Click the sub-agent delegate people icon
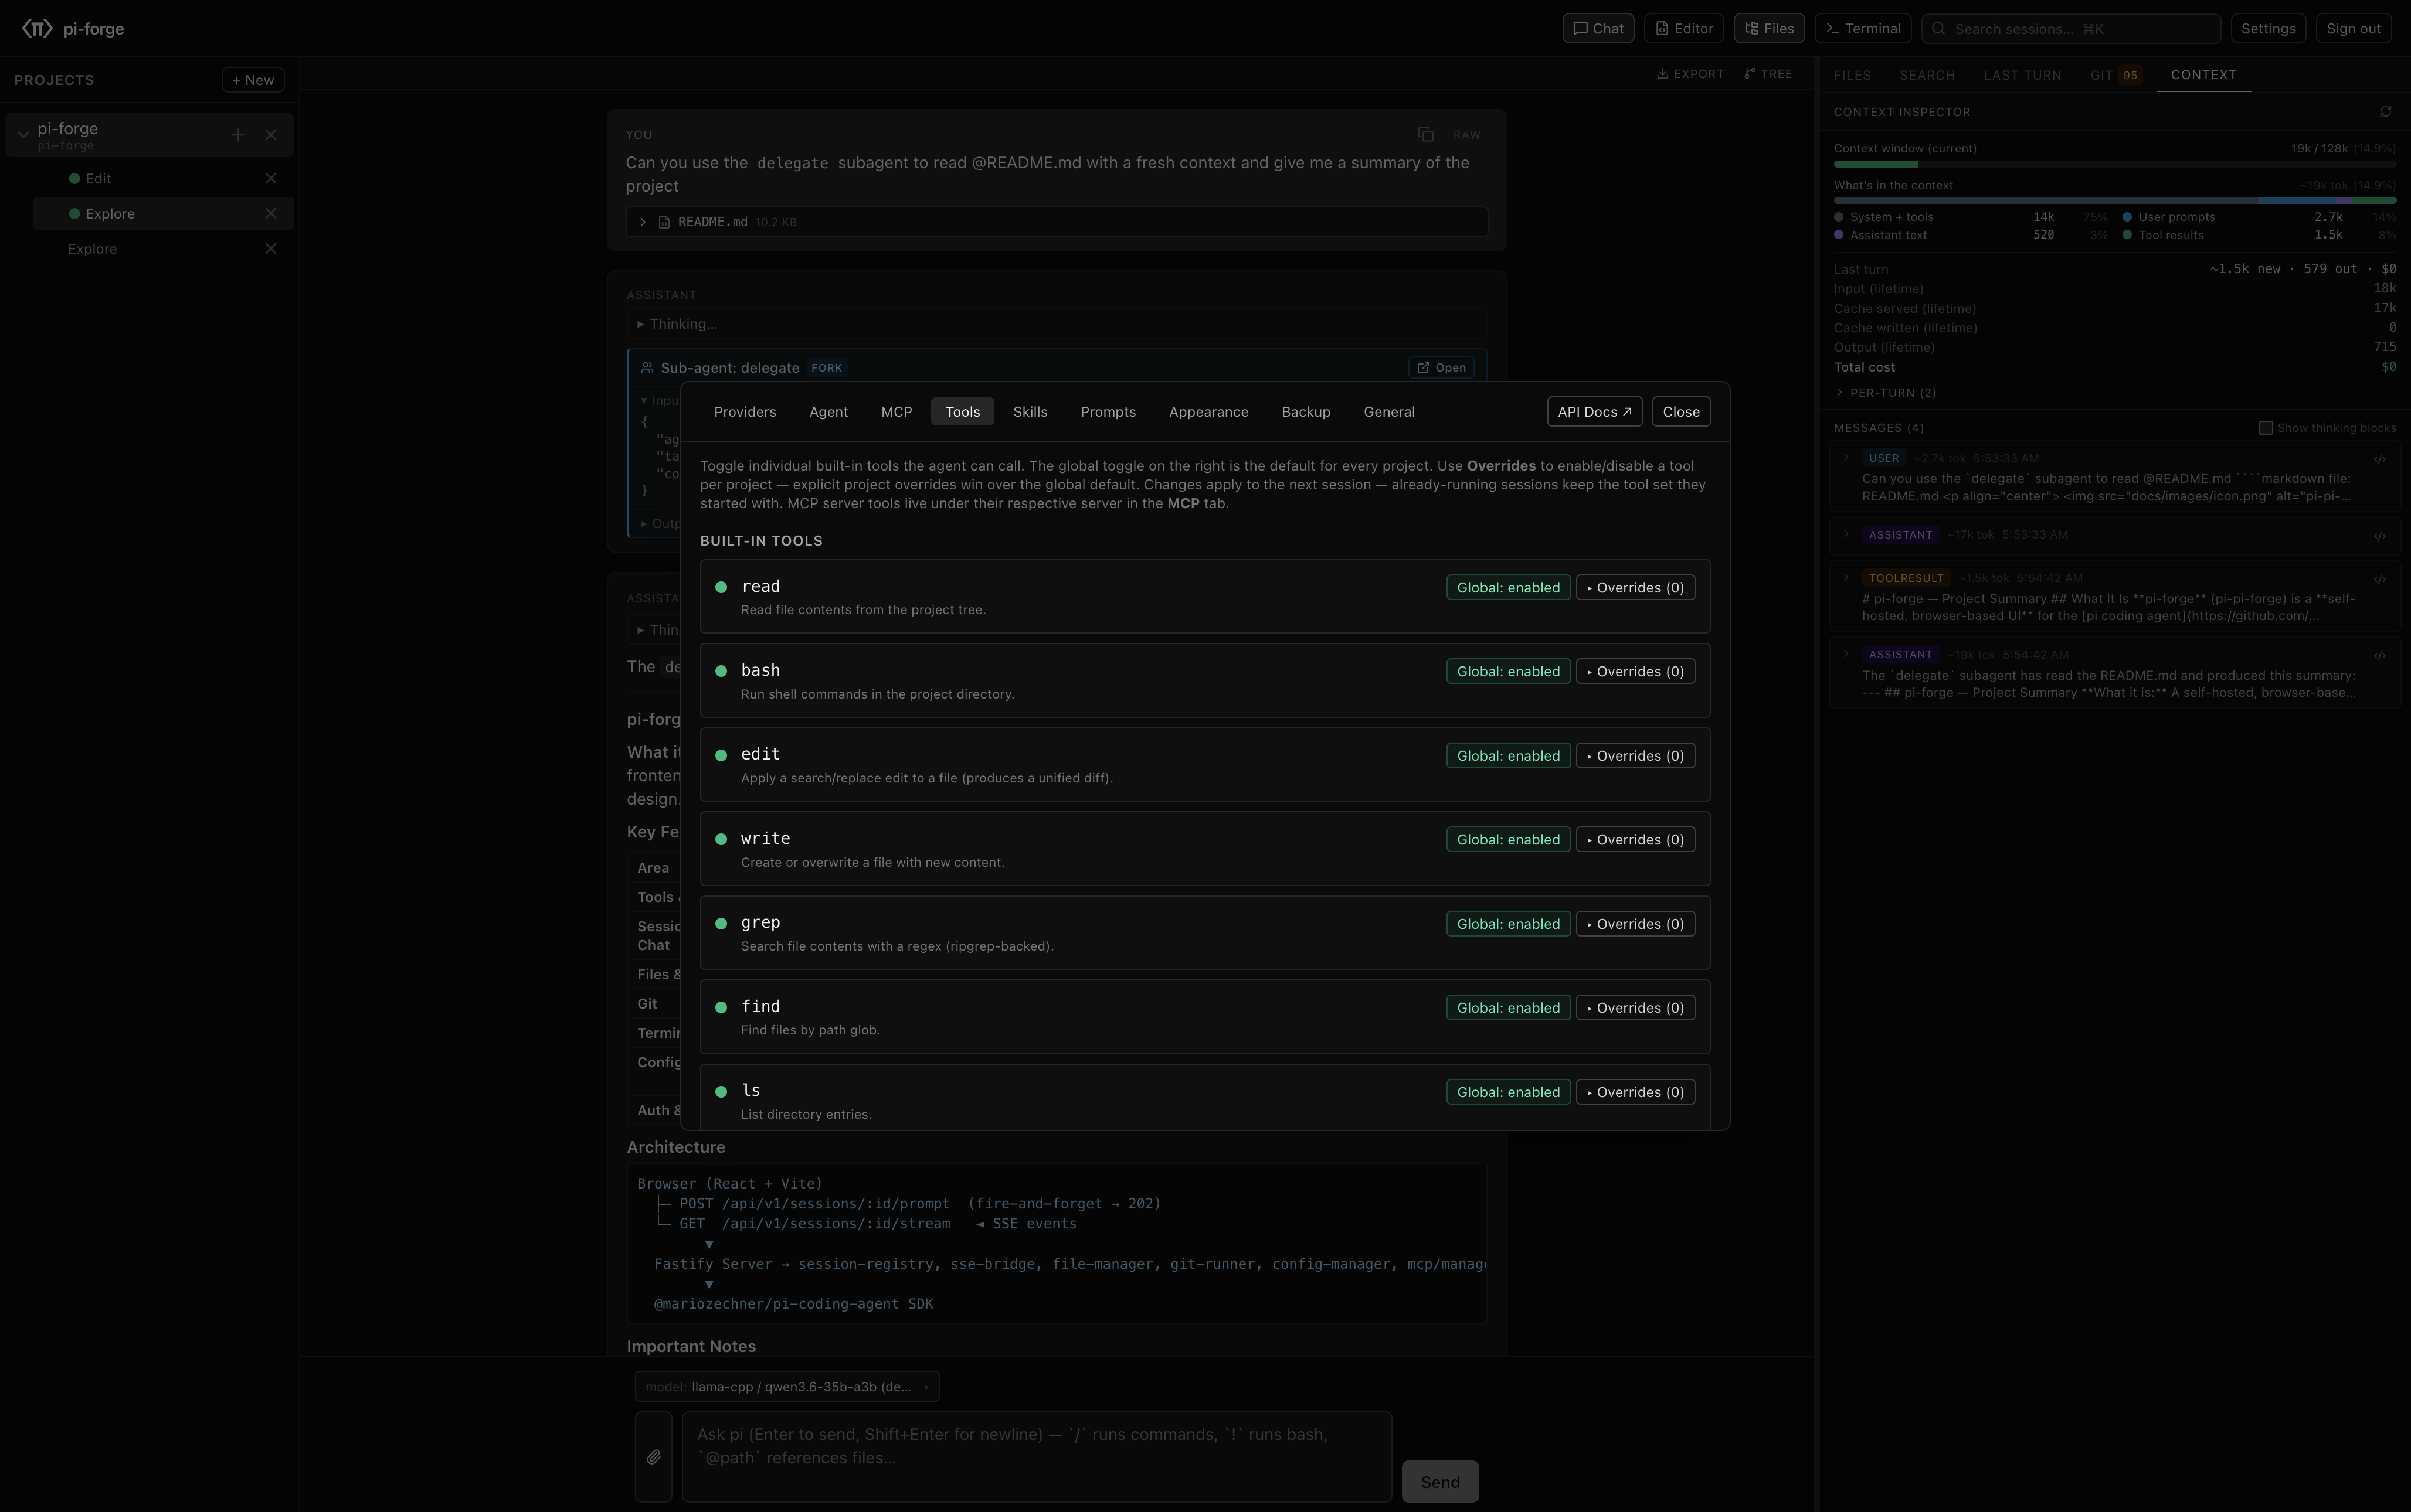Screen dimensions: 2411x1512 tap(648, 368)
